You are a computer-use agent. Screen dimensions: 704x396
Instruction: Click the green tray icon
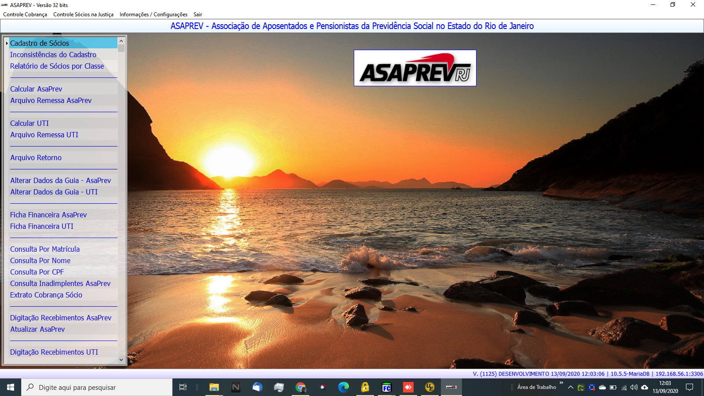tap(581, 387)
